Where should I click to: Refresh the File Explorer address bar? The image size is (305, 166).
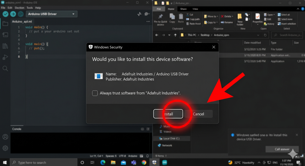[x=265, y=35]
